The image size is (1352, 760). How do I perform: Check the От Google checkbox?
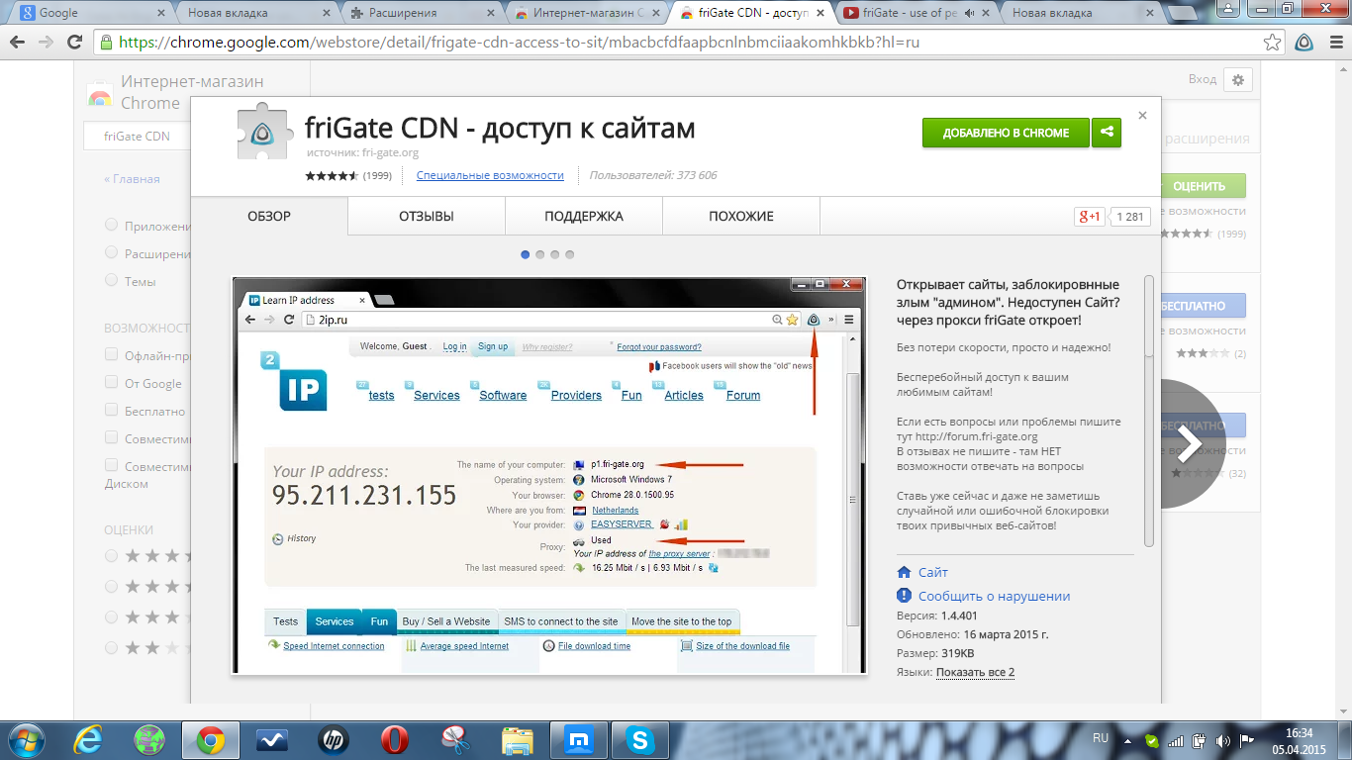click(112, 383)
